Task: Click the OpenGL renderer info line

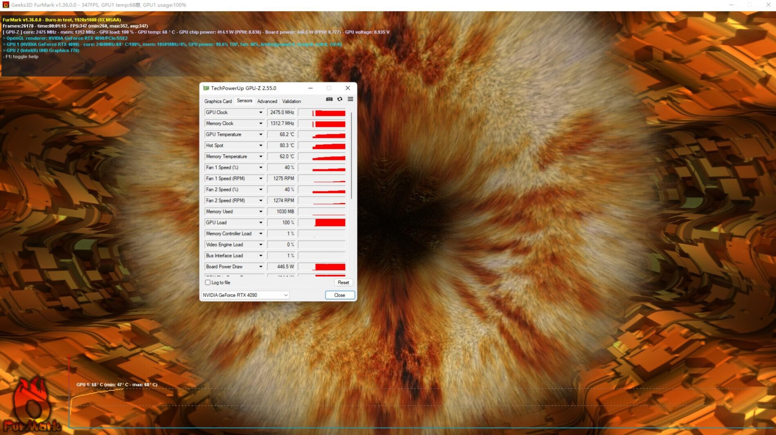Action: (65, 38)
